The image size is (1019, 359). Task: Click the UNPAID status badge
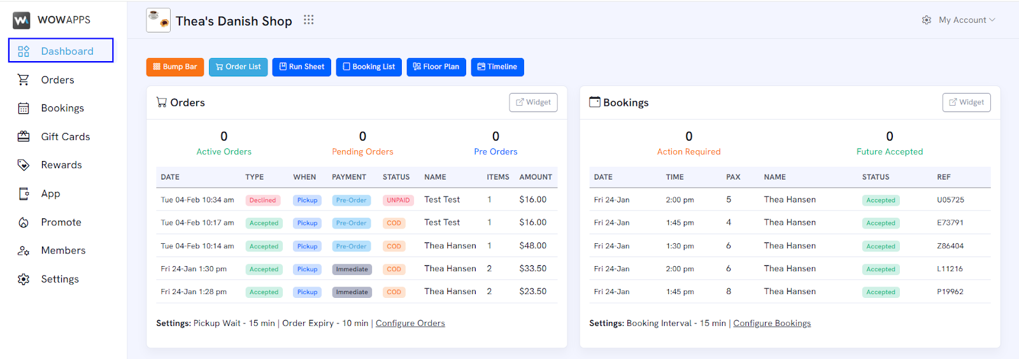pyautogui.click(x=398, y=200)
